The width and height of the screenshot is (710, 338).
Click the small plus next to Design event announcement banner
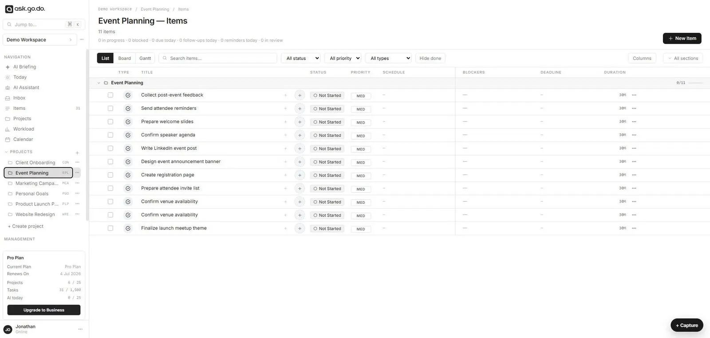[285, 162]
